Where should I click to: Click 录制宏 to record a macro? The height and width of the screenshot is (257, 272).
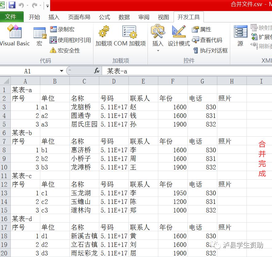(x=62, y=29)
